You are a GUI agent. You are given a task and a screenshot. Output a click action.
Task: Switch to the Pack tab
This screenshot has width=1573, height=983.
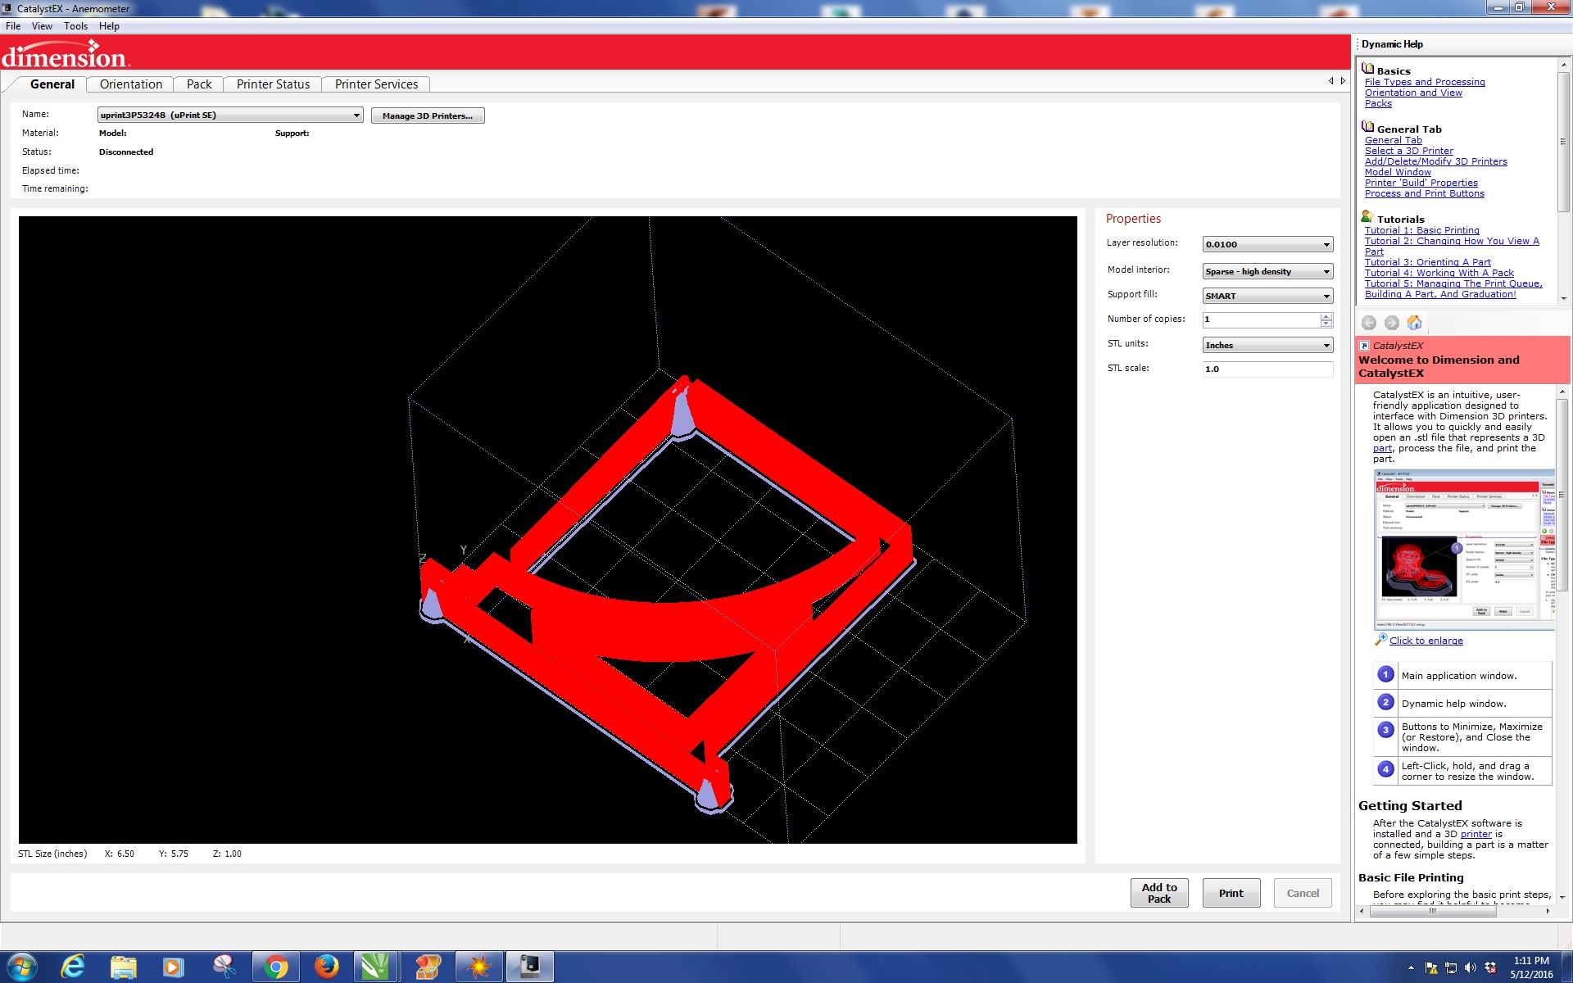199,84
